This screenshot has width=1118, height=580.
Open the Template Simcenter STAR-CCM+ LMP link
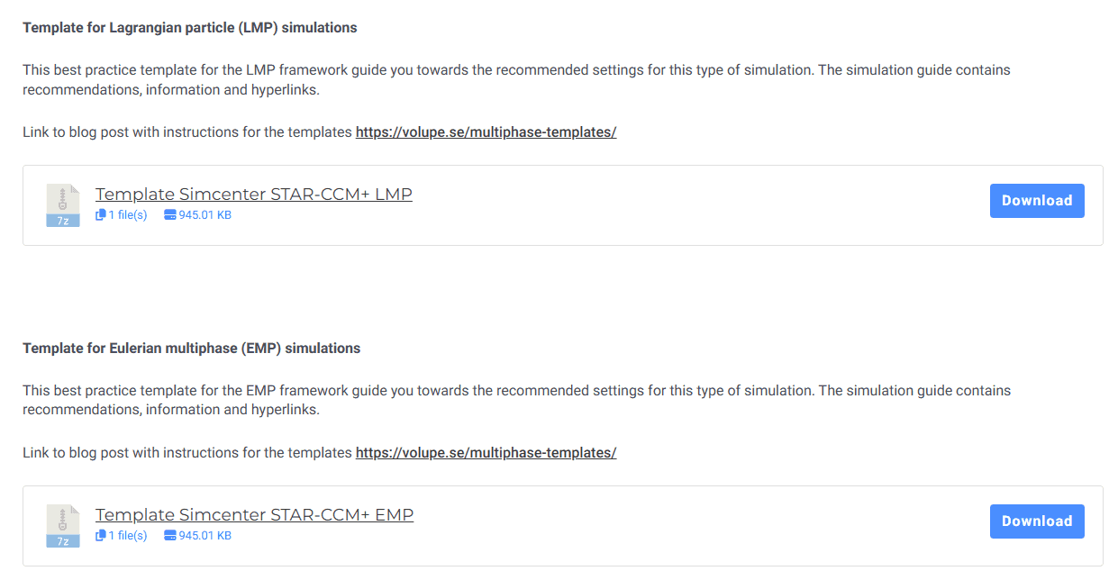[x=253, y=194]
